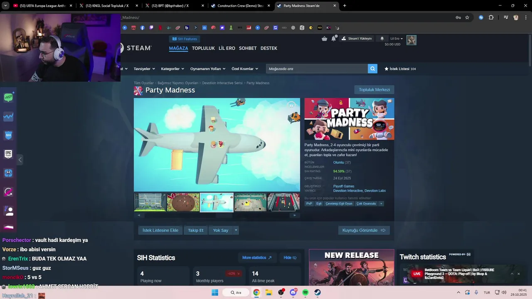Open the More statistics link
The height and width of the screenshot is (299, 532).
257,257
